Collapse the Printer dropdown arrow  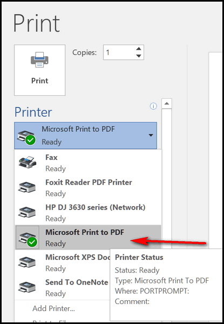151,135
